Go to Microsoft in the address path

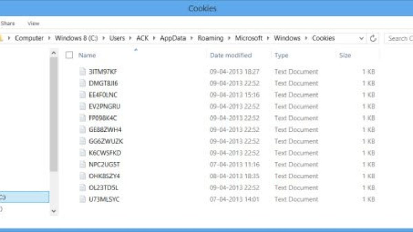coord(249,38)
